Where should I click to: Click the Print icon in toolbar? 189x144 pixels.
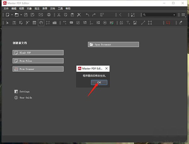pos(49,15)
